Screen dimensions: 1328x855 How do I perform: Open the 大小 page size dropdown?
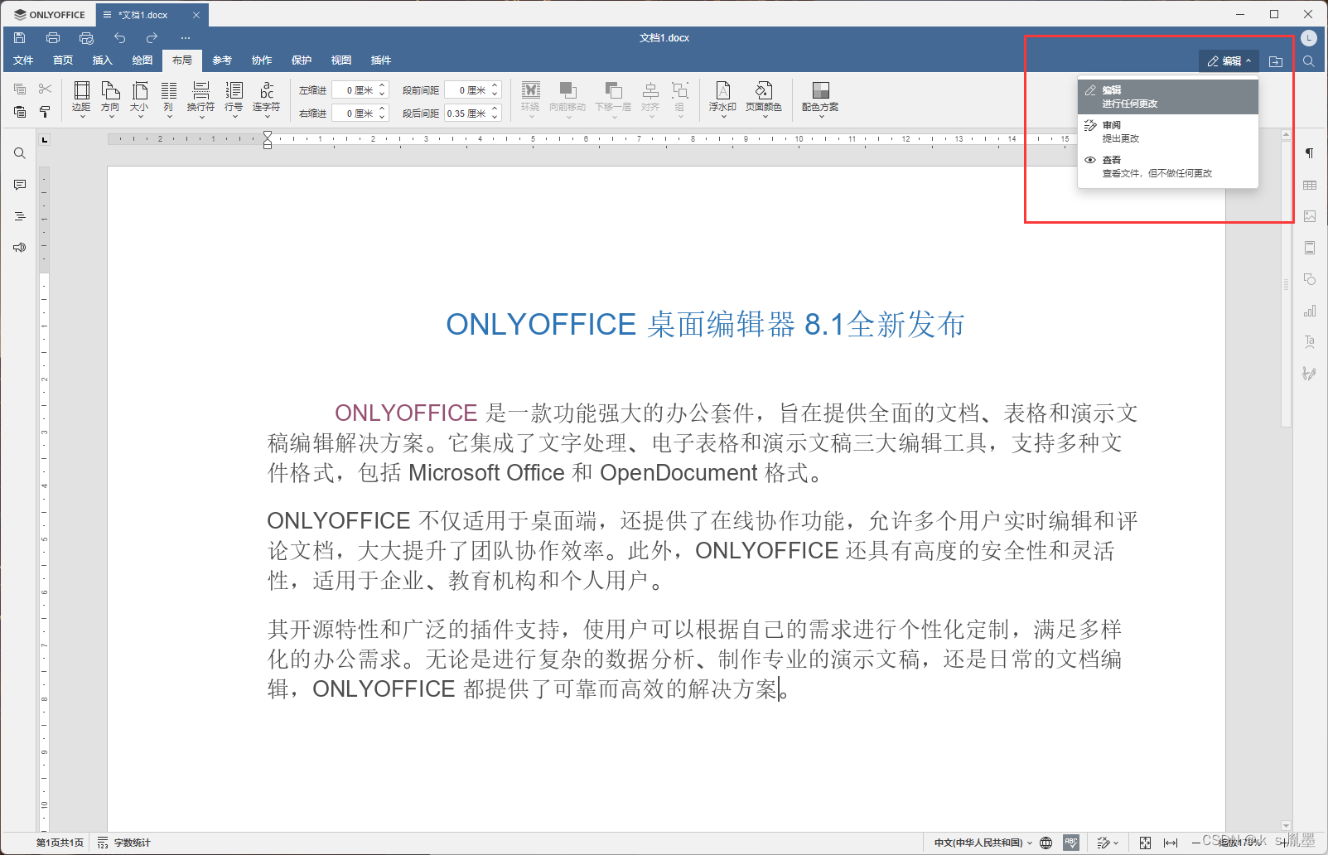tap(139, 99)
